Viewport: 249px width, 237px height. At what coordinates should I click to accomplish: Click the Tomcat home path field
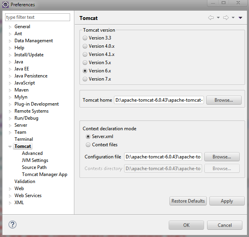159,100
